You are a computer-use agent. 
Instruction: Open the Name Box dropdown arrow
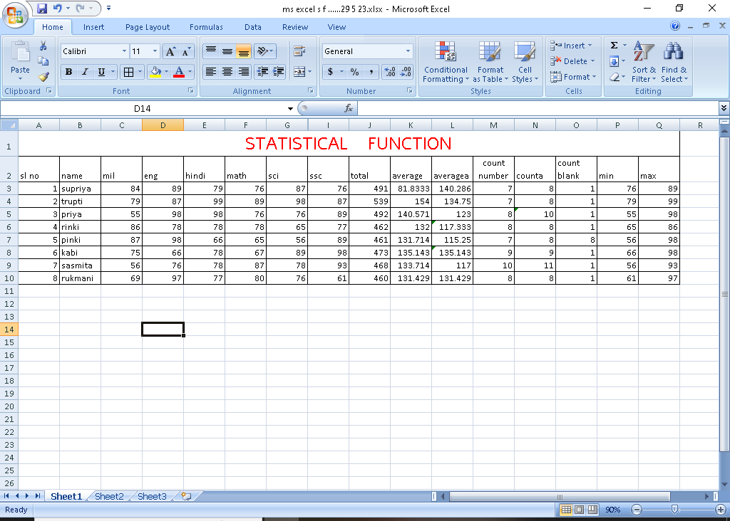click(290, 109)
